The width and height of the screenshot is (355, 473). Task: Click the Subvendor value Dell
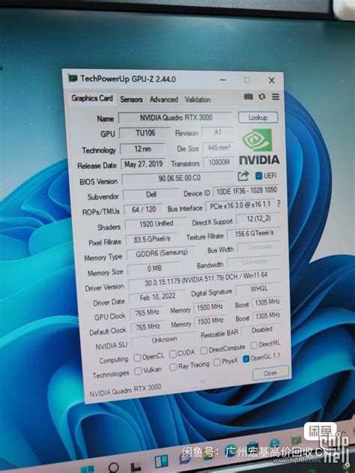click(151, 195)
